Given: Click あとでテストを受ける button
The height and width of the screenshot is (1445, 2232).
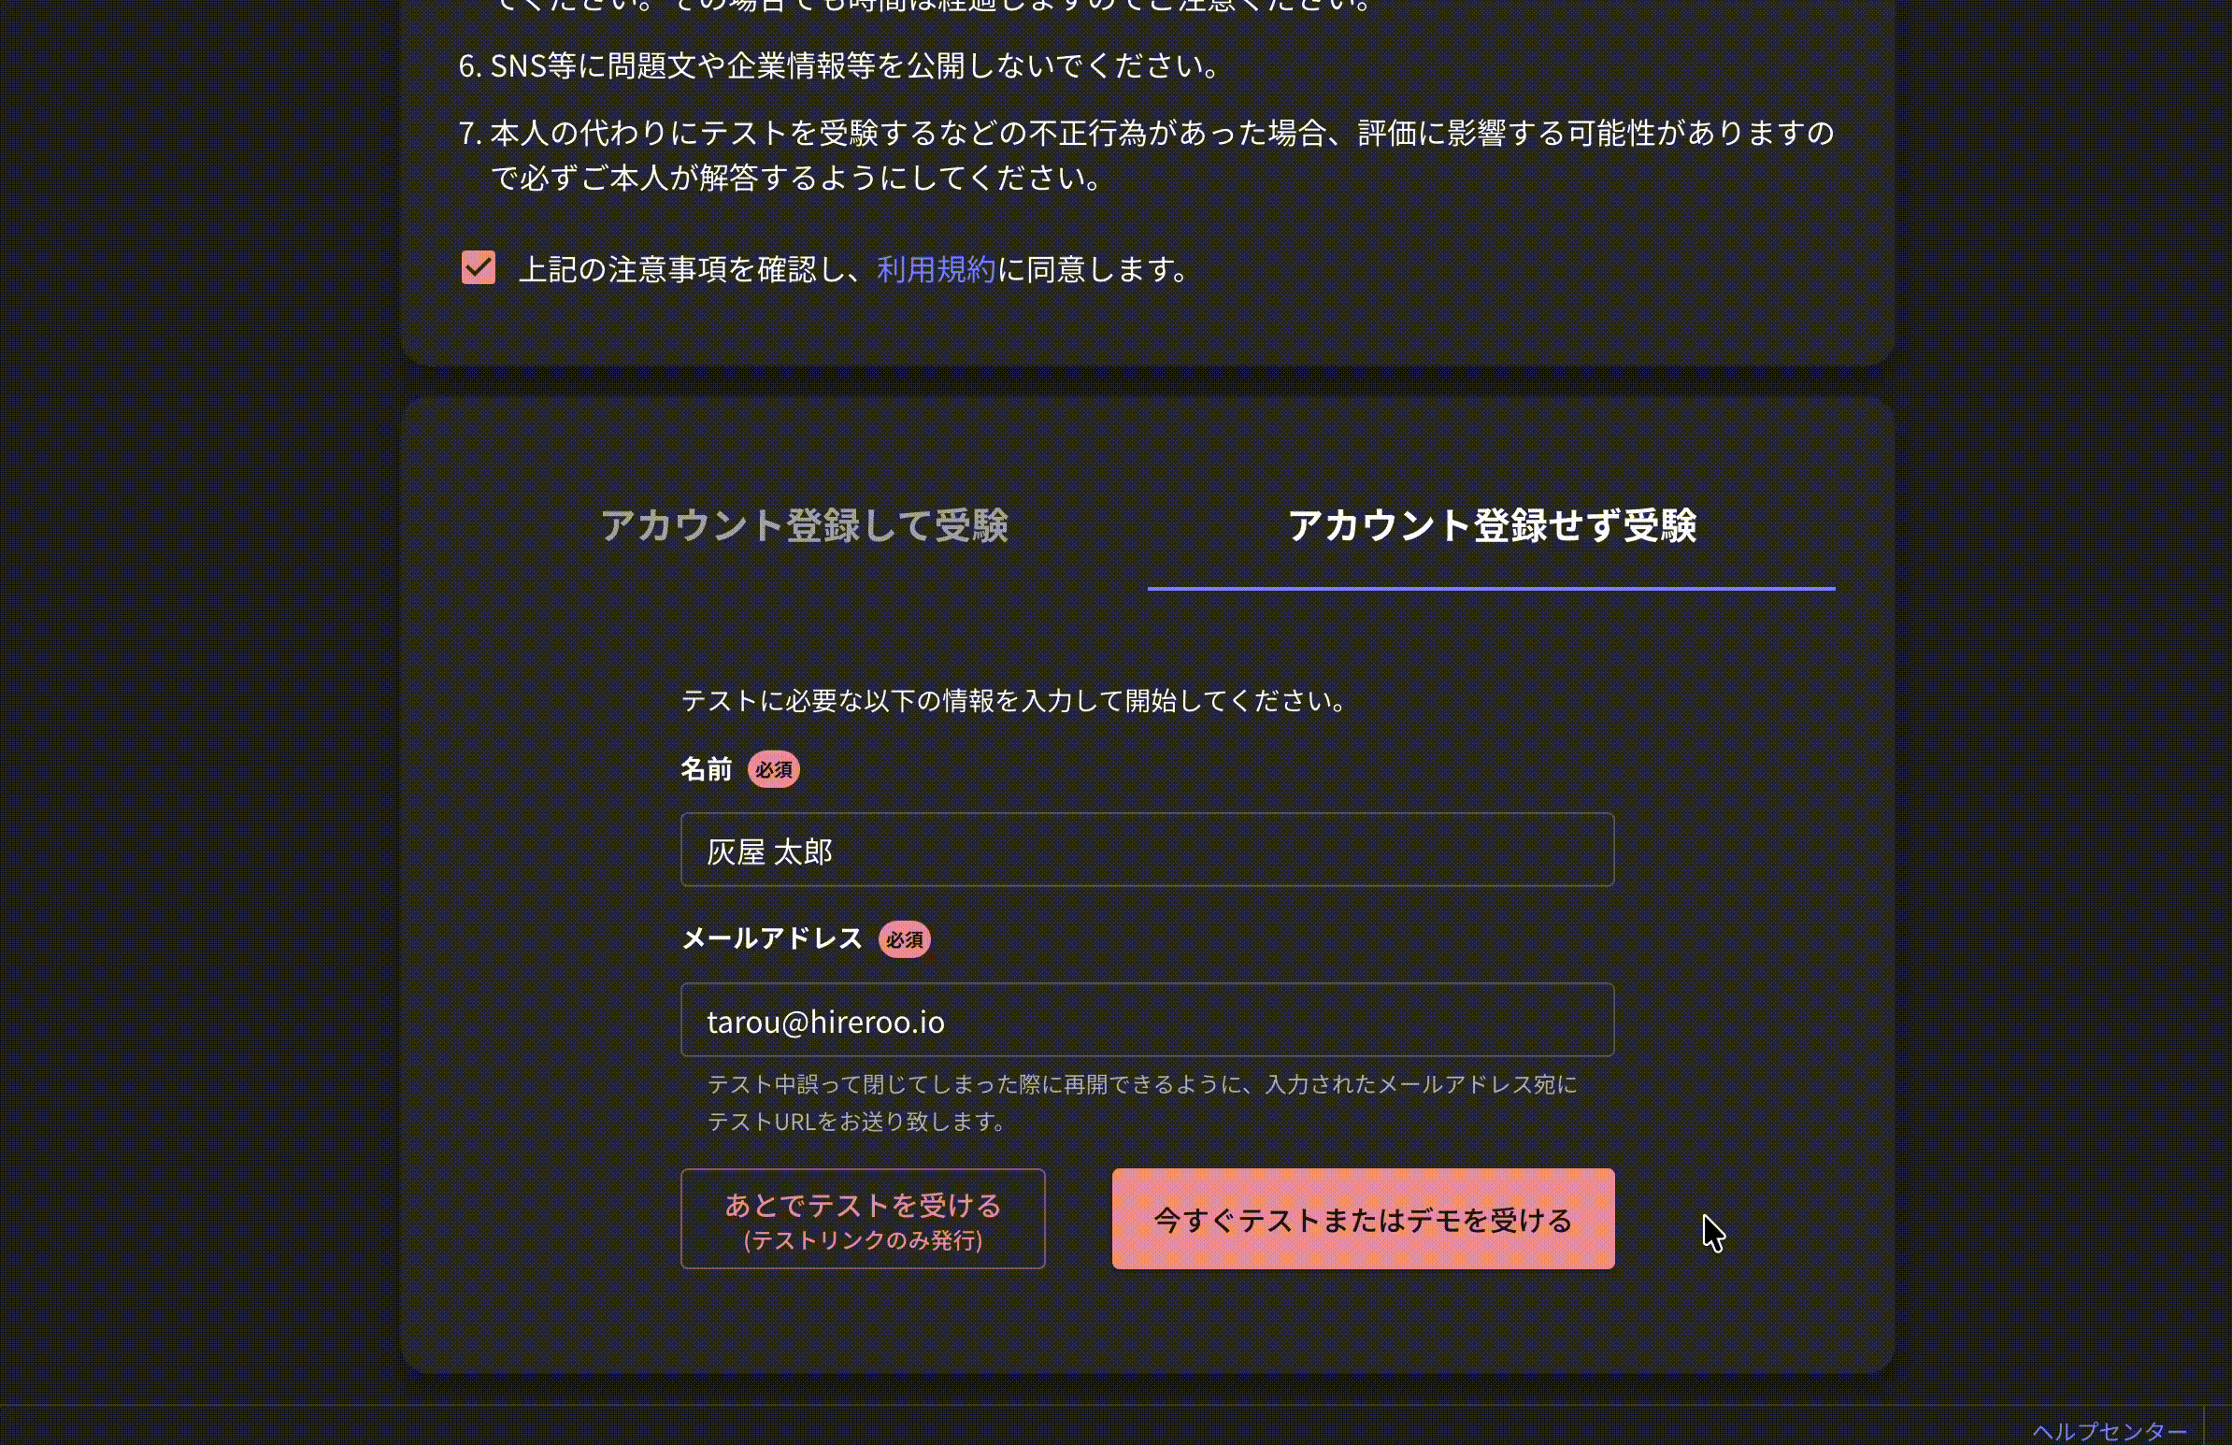Looking at the screenshot, I should pyautogui.click(x=863, y=1219).
